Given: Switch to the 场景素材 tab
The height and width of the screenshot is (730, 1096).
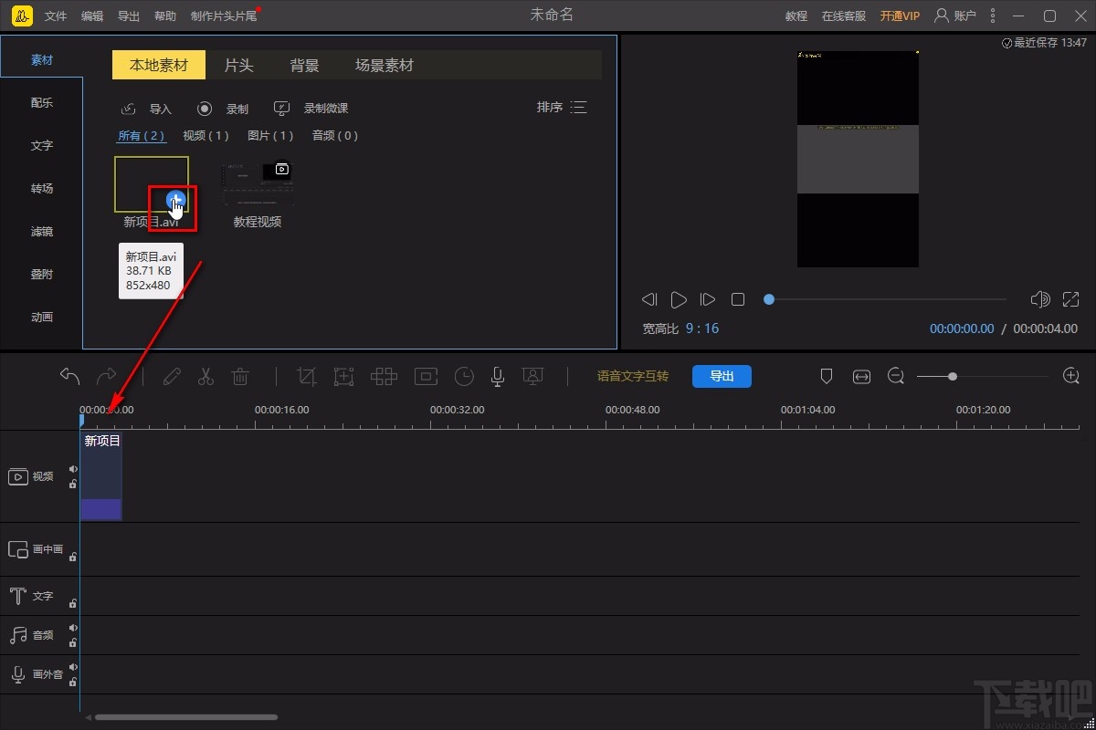Looking at the screenshot, I should click(x=385, y=66).
